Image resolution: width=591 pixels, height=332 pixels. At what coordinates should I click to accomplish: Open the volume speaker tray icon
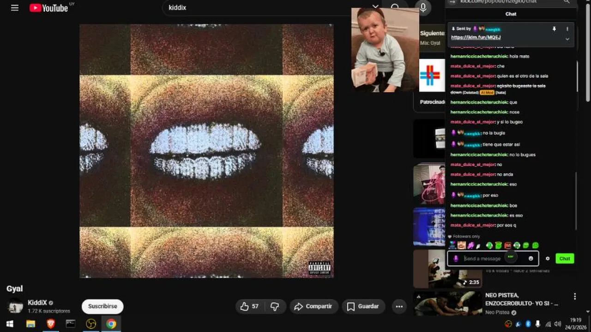click(x=557, y=324)
